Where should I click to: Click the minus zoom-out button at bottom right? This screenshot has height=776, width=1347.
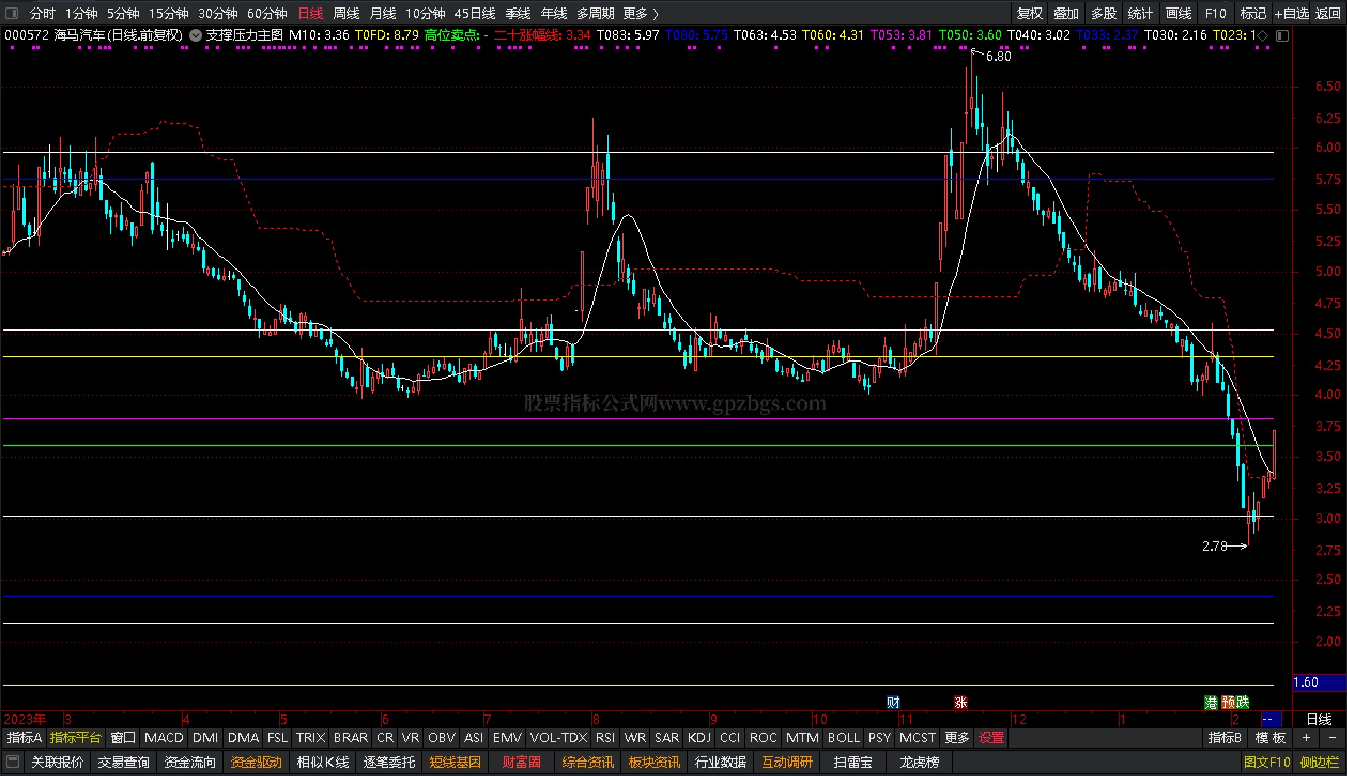coord(1332,738)
